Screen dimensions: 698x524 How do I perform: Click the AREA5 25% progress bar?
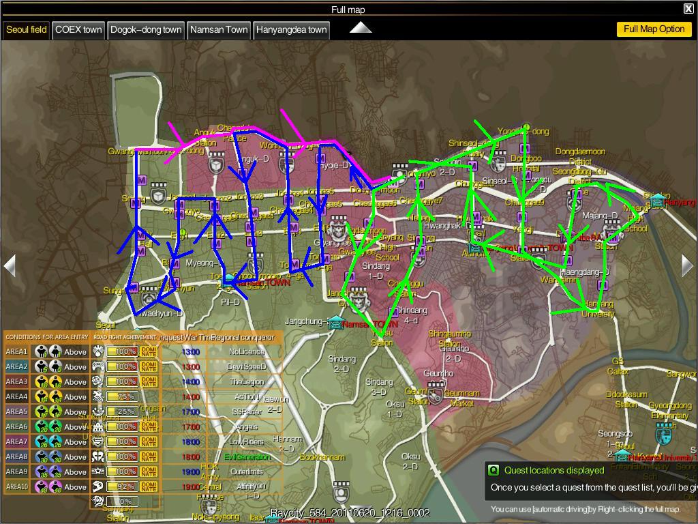click(123, 411)
